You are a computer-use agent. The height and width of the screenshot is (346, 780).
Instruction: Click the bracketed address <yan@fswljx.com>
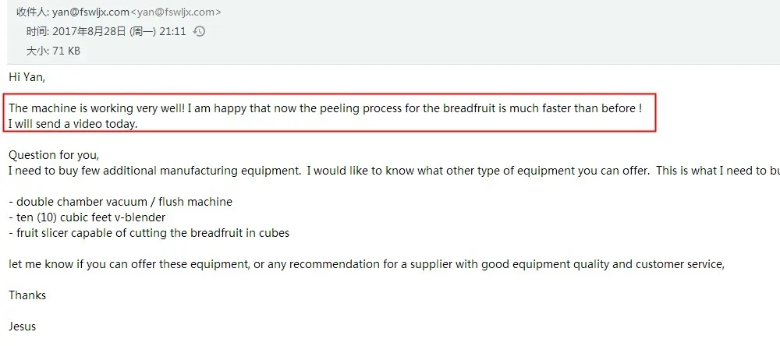coord(175,12)
